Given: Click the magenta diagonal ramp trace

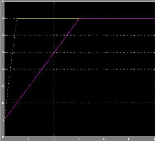Looking at the screenshot, I should pos(42,69).
